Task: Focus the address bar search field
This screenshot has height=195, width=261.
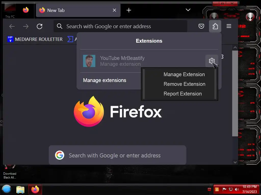Action: tap(120, 26)
